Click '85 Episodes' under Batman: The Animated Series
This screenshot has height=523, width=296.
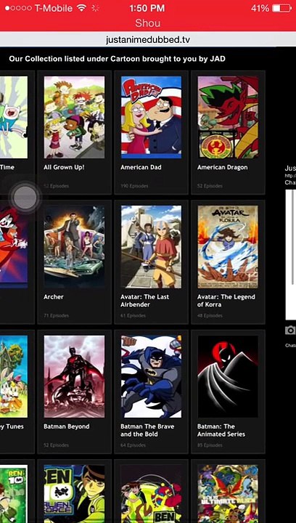[210, 445]
